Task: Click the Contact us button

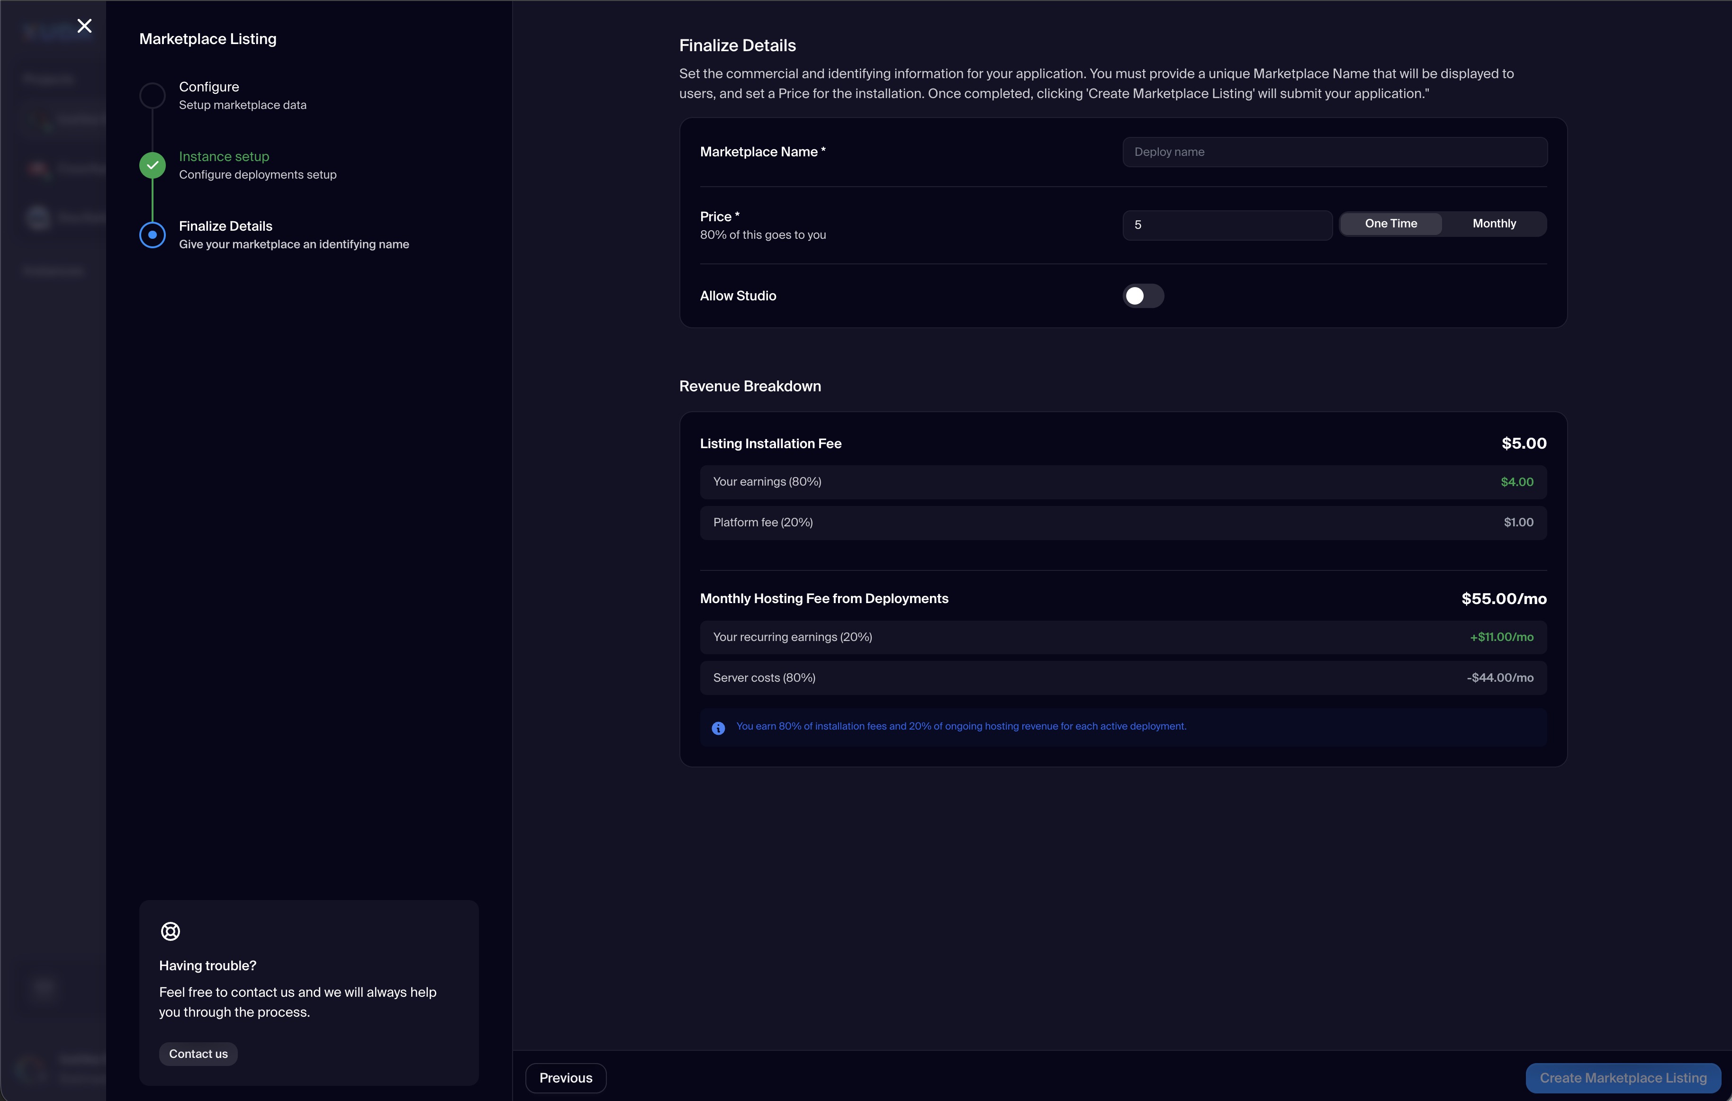Action: [198, 1054]
